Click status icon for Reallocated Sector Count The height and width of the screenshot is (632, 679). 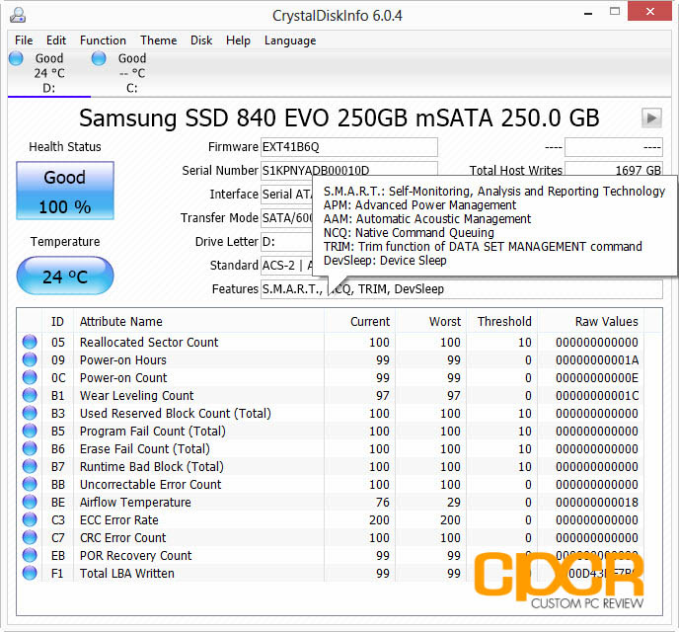point(30,342)
